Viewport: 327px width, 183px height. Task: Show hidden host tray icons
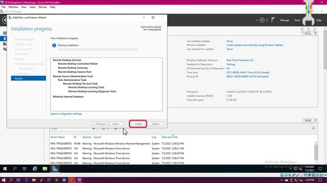[282, 180]
